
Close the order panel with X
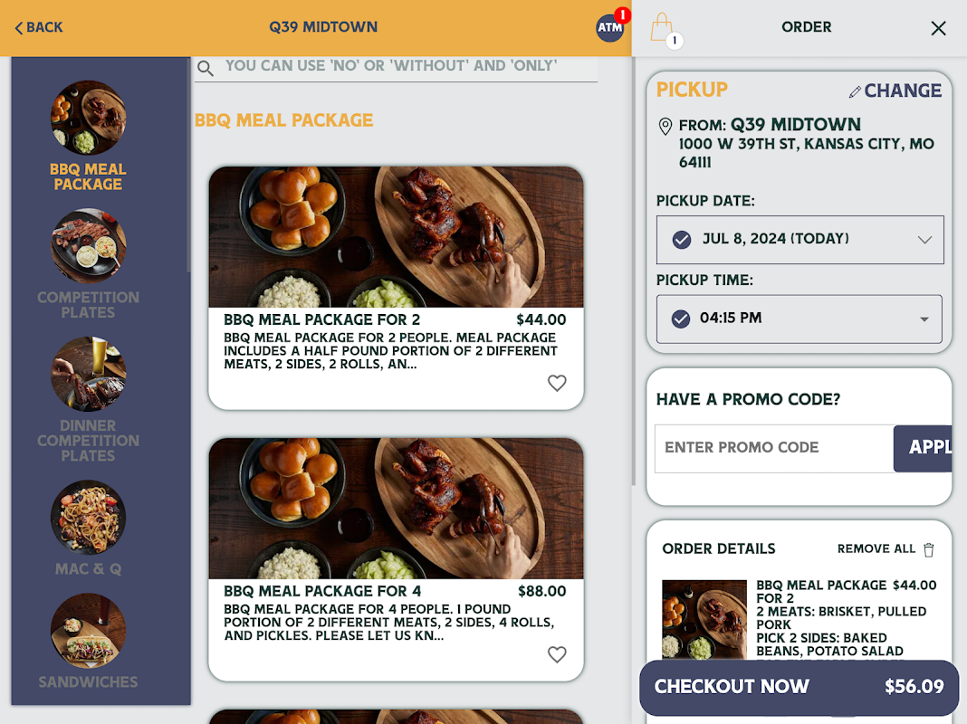(938, 28)
